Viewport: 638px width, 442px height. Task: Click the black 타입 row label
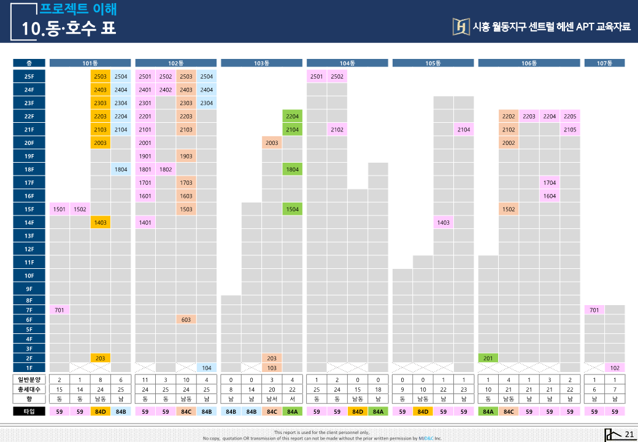29,411
